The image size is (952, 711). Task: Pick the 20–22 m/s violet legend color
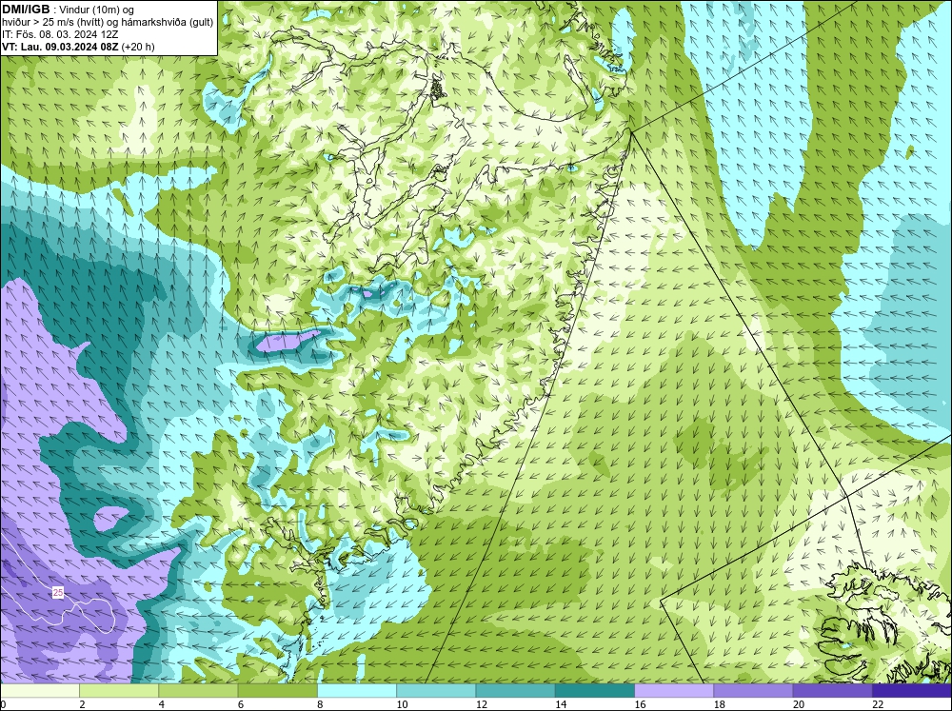[832, 690]
